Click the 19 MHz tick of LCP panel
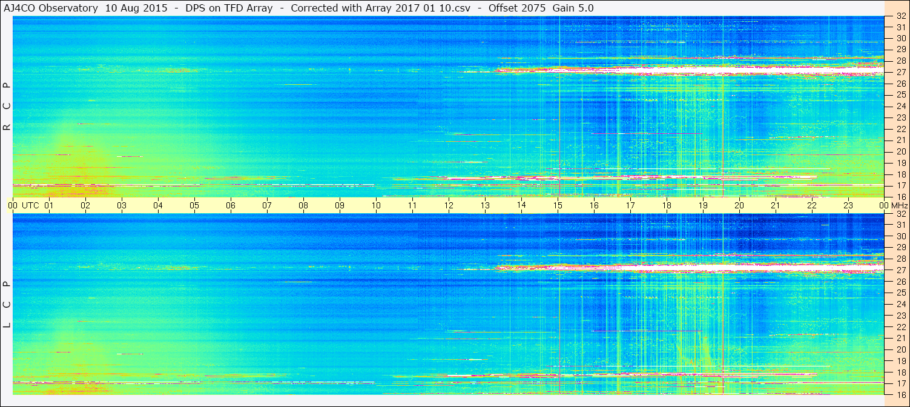This screenshot has height=407, width=910. pyautogui.click(x=900, y=360)
